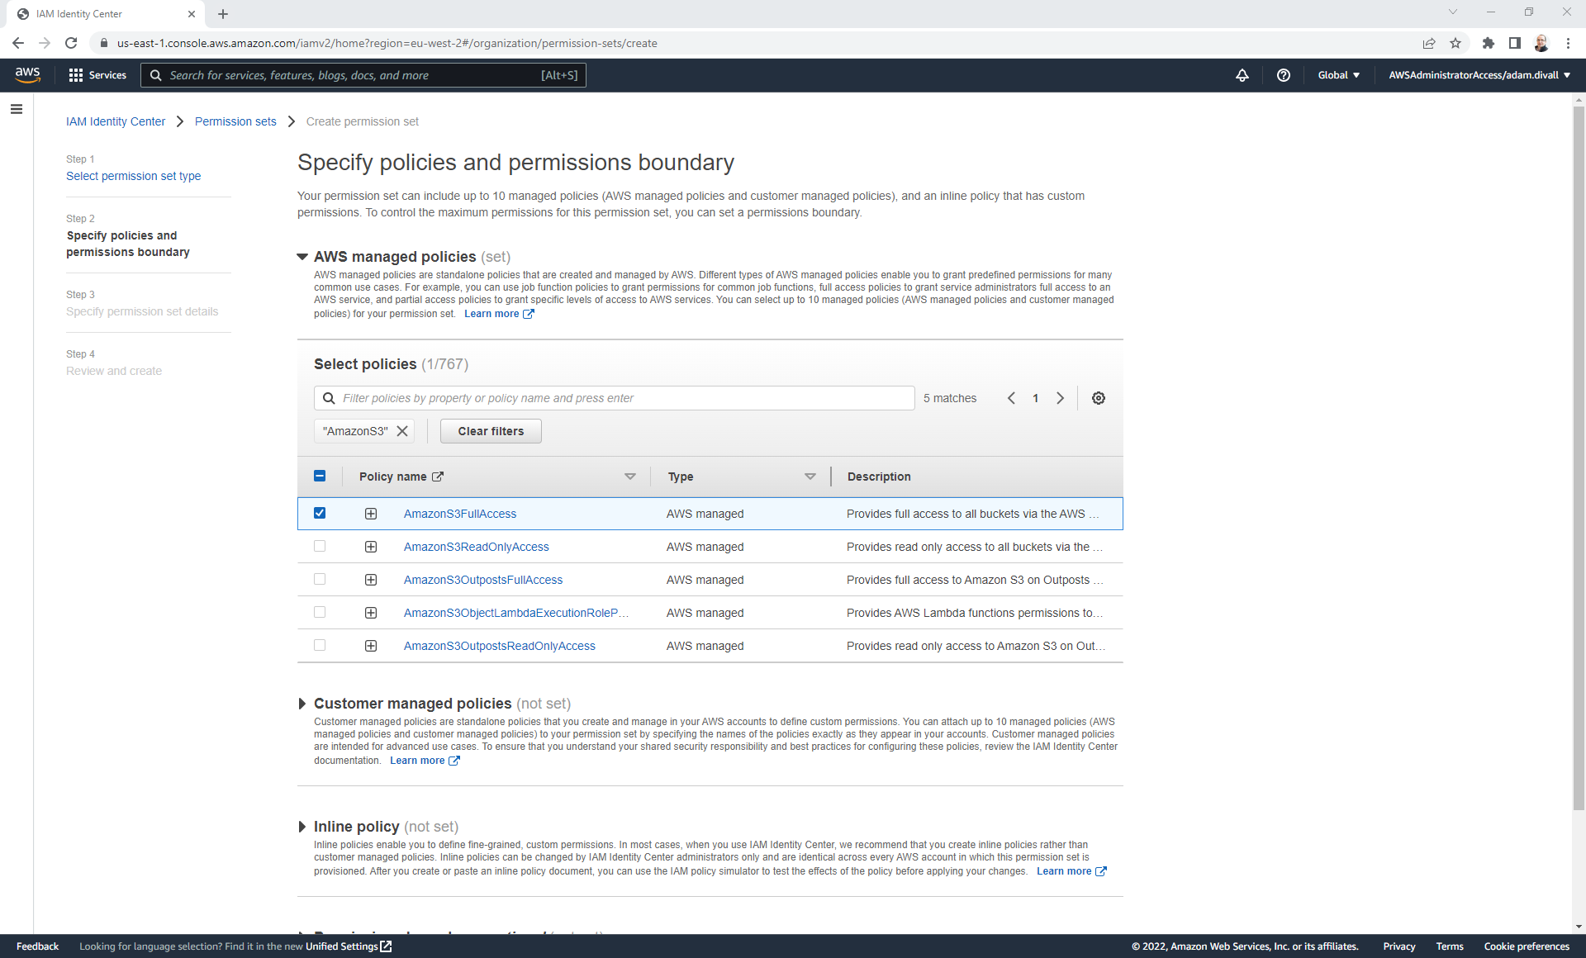Click the AWS logo to return home

coord(27,74)
